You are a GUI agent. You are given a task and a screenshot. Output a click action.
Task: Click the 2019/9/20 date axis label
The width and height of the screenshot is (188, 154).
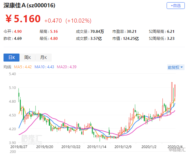(45, 147)
